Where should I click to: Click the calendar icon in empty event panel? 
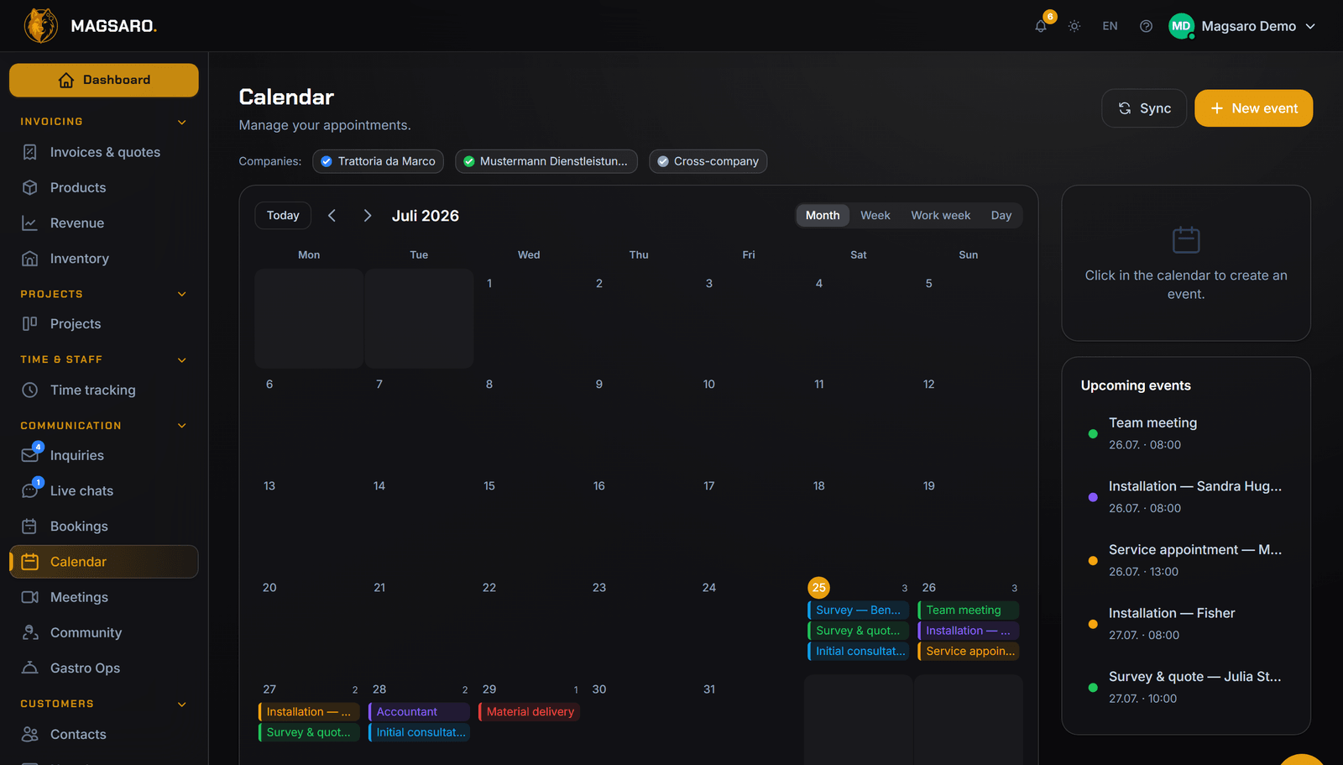coord(1186,240)
